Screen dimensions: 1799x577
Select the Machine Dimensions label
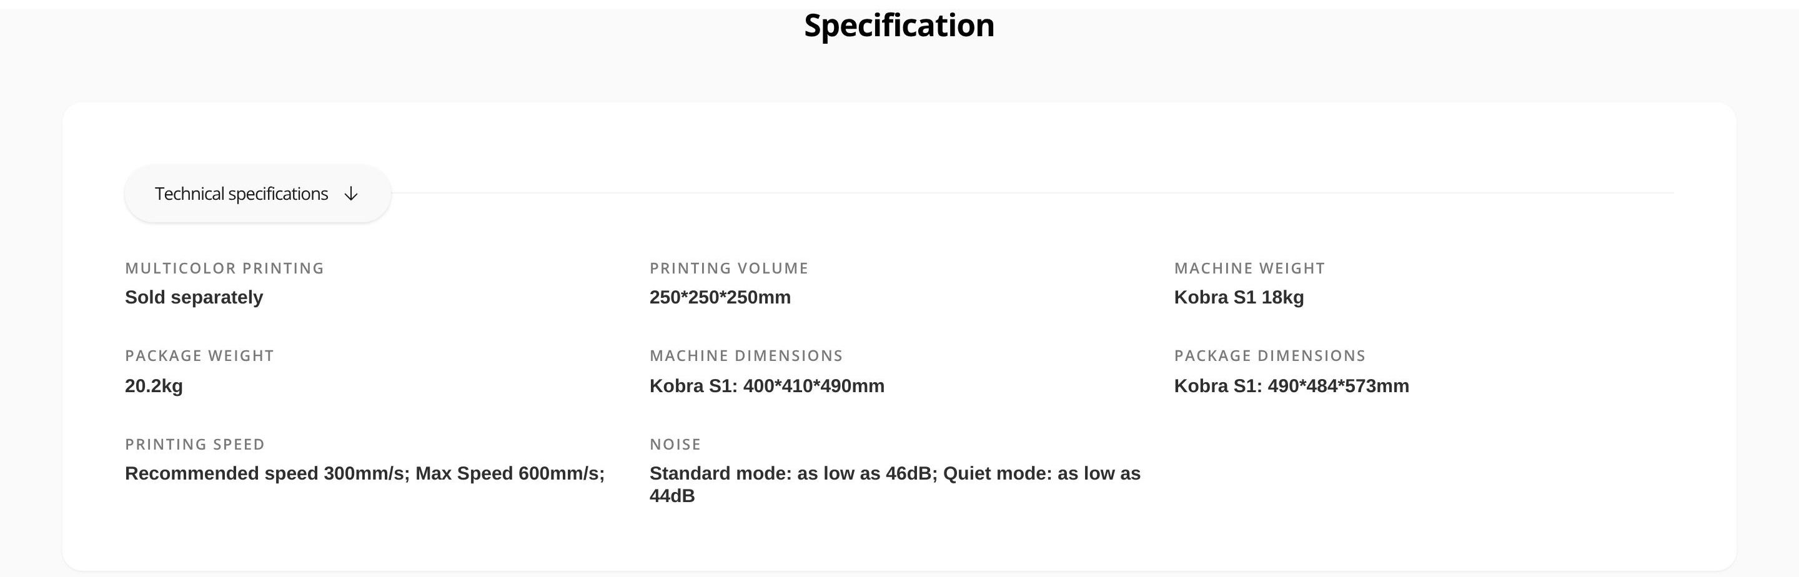[746, 355]
